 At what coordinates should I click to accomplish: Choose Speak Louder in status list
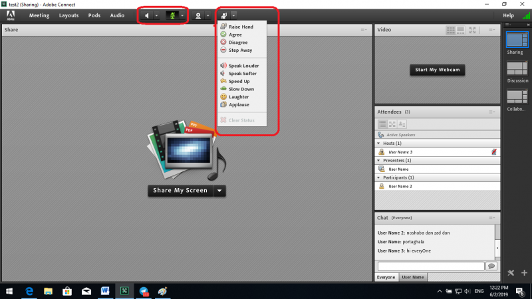coord(243,66)
